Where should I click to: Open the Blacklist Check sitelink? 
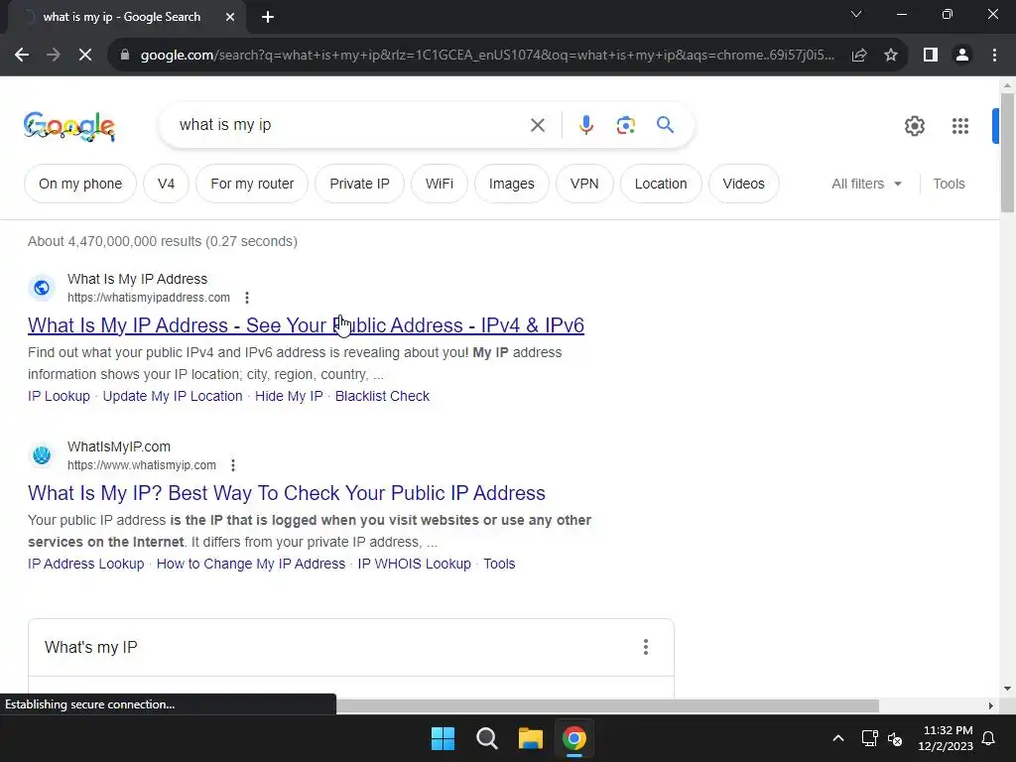382,396
